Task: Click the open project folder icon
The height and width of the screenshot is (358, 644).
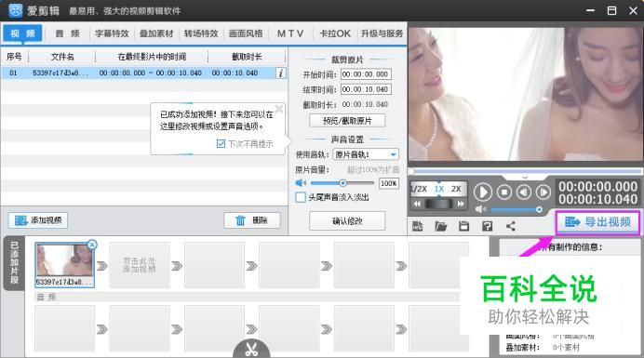Action: pos(440,226)
